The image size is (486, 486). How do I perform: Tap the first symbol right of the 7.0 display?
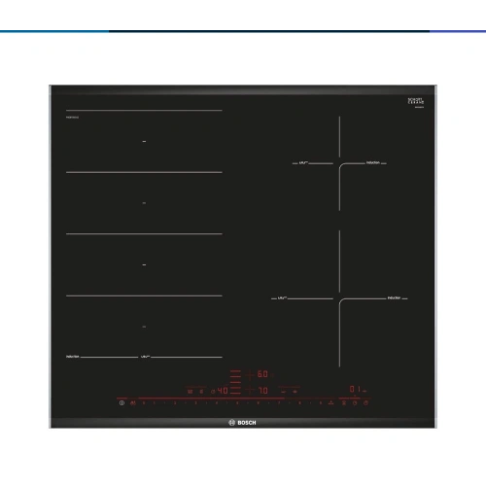pyautogui.click(x=284, y=392)
